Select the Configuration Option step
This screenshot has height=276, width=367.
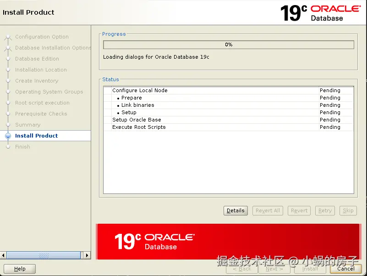coord(42,37)
